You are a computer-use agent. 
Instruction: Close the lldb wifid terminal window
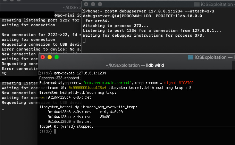click(43, 57)
